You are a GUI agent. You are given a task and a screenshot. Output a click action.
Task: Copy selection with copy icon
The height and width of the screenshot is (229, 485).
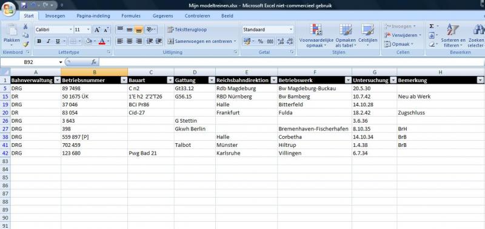pyautogui.click(x=26, y=35)
